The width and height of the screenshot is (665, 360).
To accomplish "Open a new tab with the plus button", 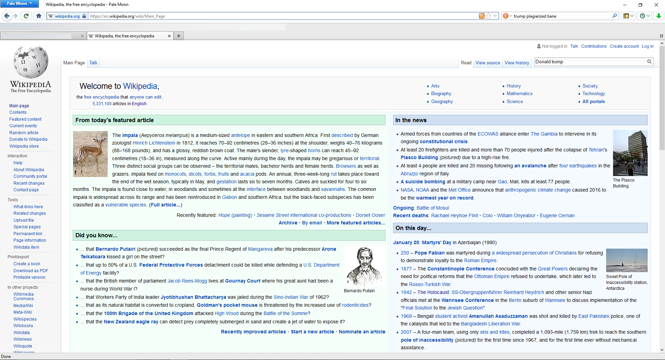I will 179,36.
